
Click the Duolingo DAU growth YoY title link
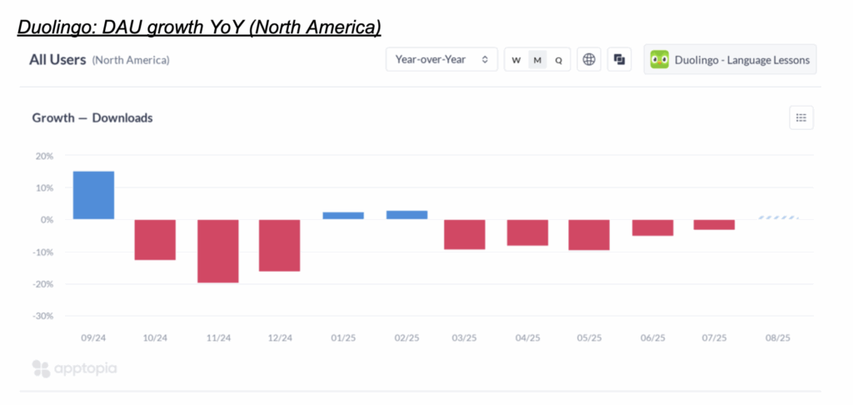pyautogui.click(x=199, y=27)
